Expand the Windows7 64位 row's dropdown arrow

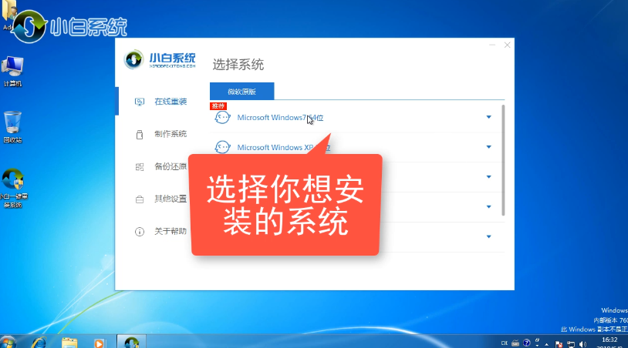pos(488,117)
